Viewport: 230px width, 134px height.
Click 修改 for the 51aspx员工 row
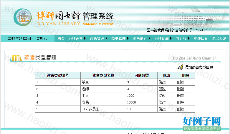pos(162,109)
